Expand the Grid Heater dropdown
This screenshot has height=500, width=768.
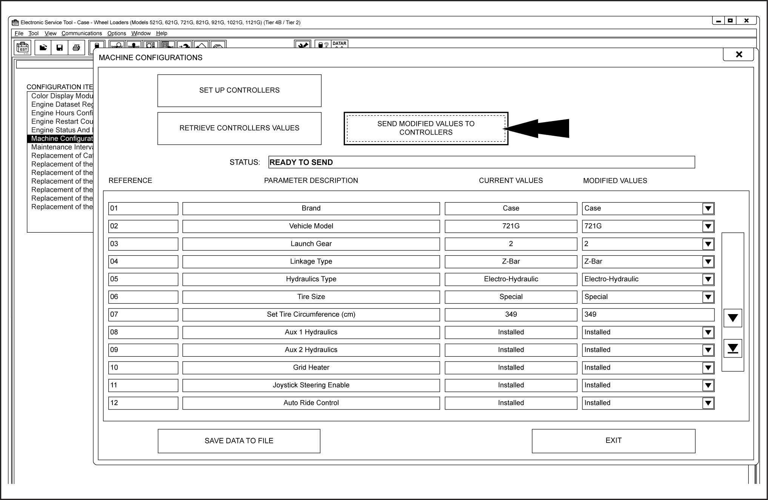click(708, 368)
